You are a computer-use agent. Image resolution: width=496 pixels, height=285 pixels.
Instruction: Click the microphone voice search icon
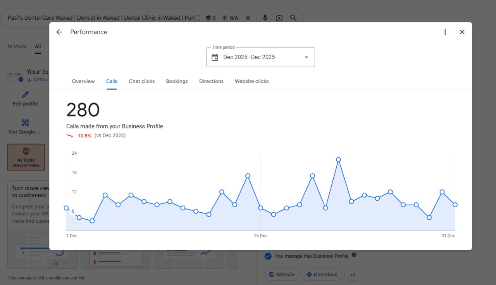coord(265,18)
